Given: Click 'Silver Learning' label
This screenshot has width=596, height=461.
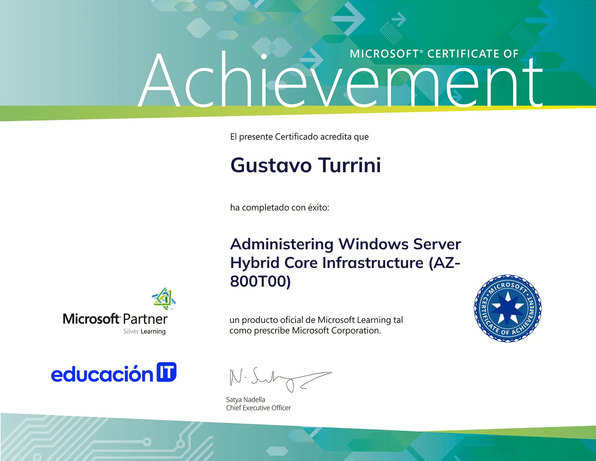Looking at the screenshot, I should pyautogui.click(x=144, y=331).
